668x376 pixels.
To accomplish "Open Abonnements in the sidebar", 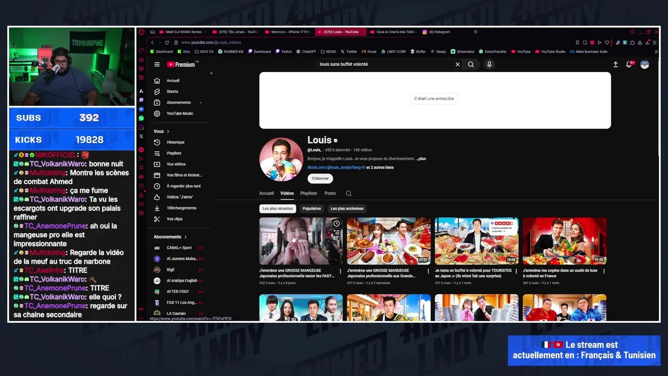I will pyautogui.click(x=178, y=102).
